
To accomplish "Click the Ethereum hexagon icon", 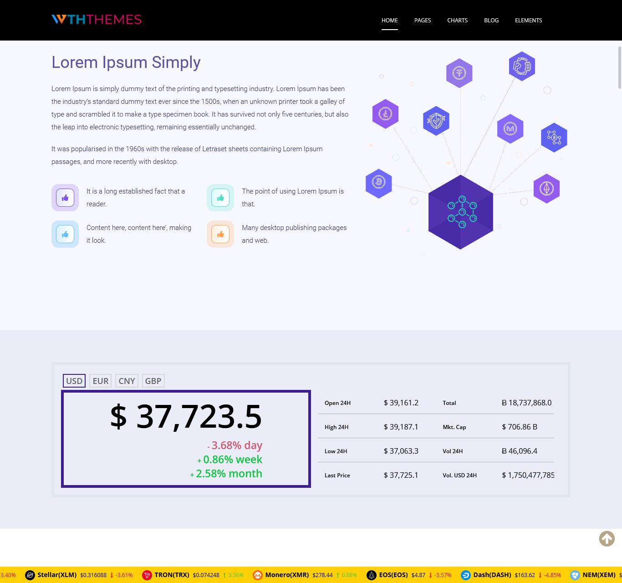I will [x=546, y=189].
